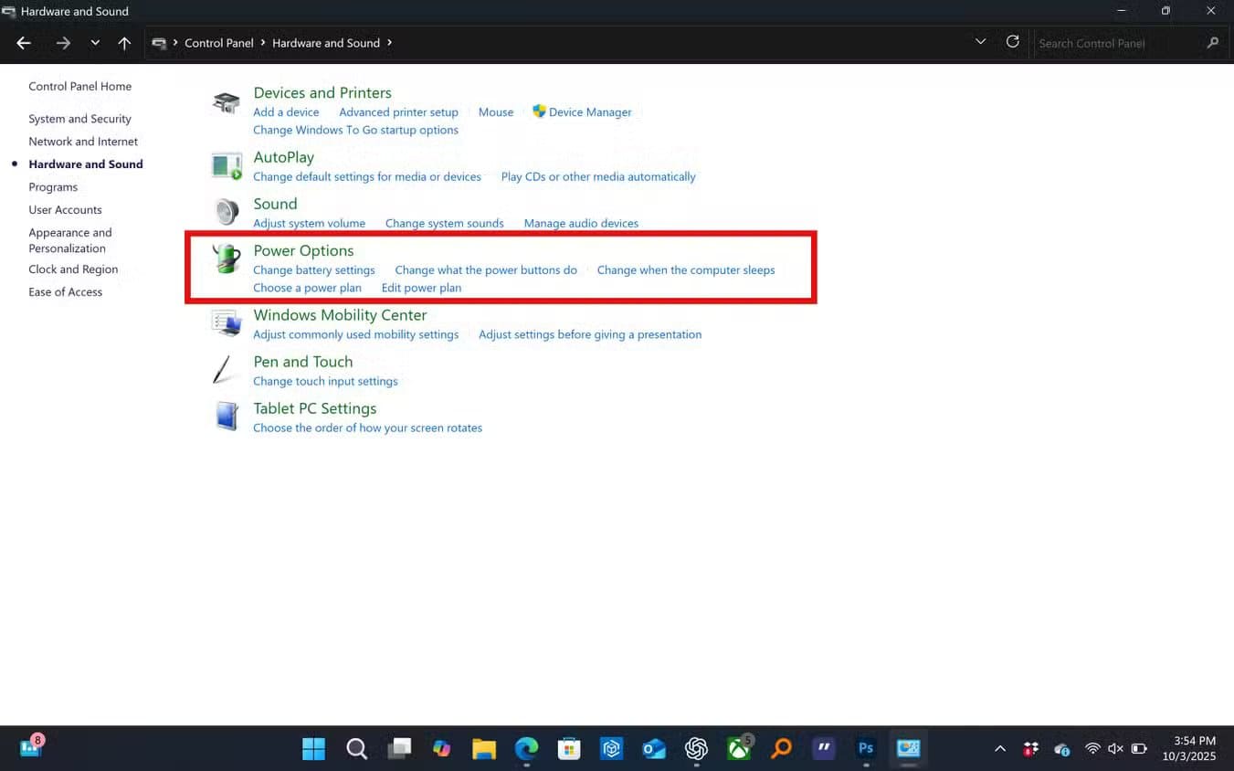Screen dimensions: 1234x771
Task: Expand the recent locations dropdown
Action: coord(95,43)
